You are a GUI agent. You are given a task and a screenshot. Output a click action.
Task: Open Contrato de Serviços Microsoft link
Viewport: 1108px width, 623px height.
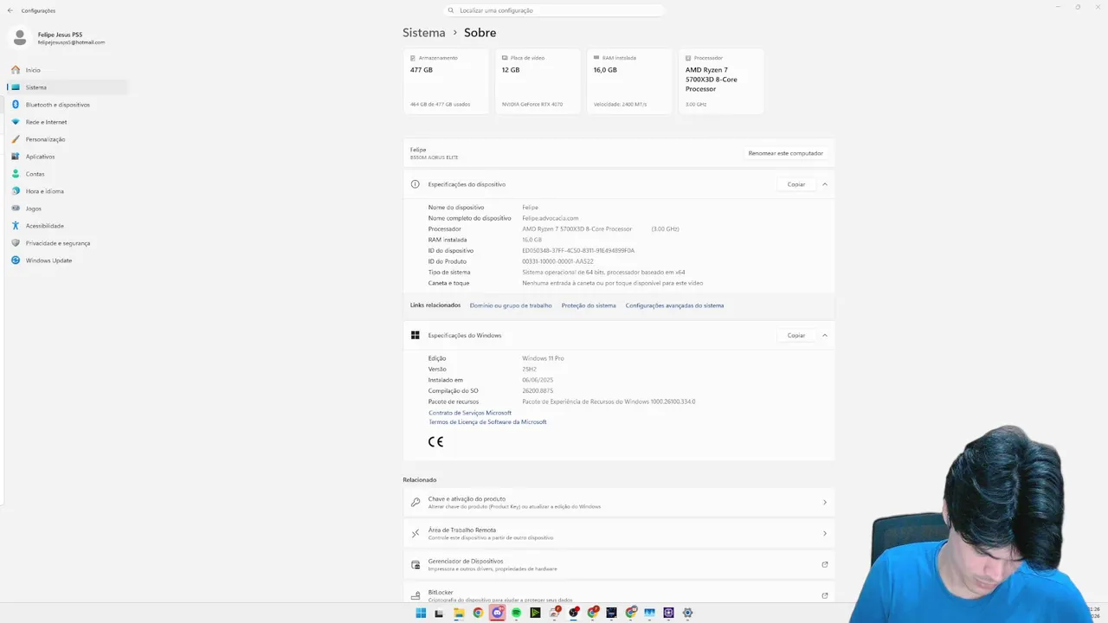click(470, 413)
